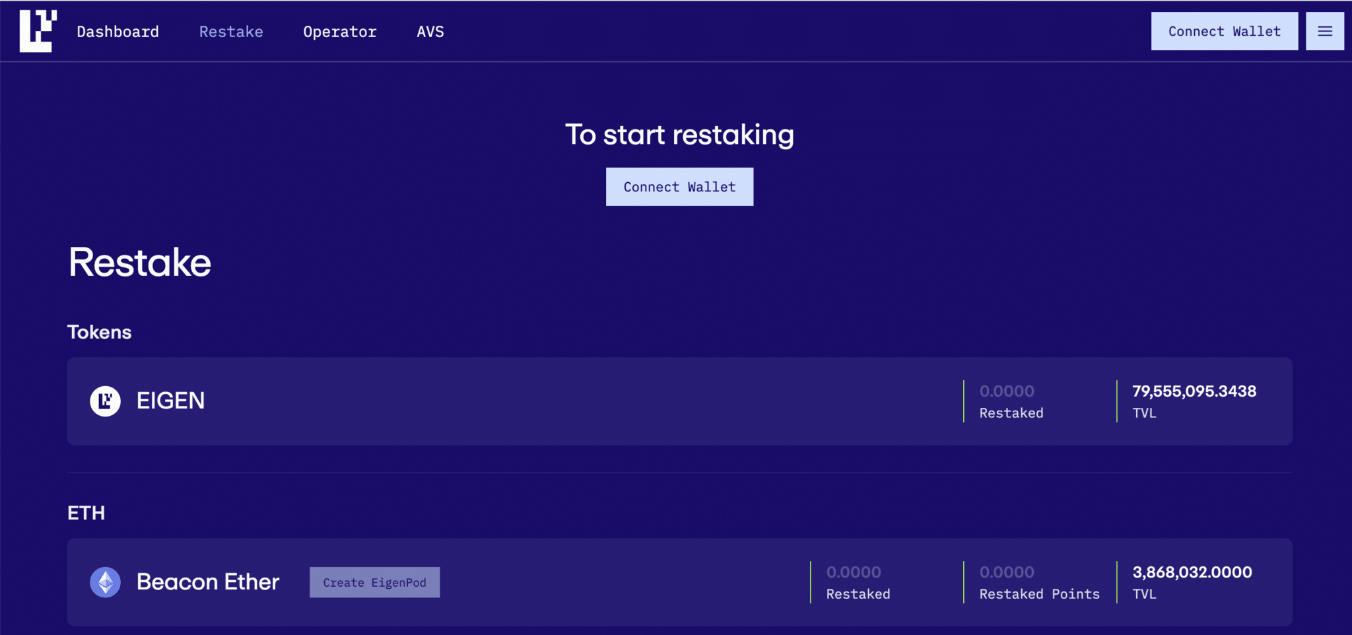Select the Restake nav item
Image resolution: width=1352 pixels, height=635 pixels.
click(x=230, y=31)
